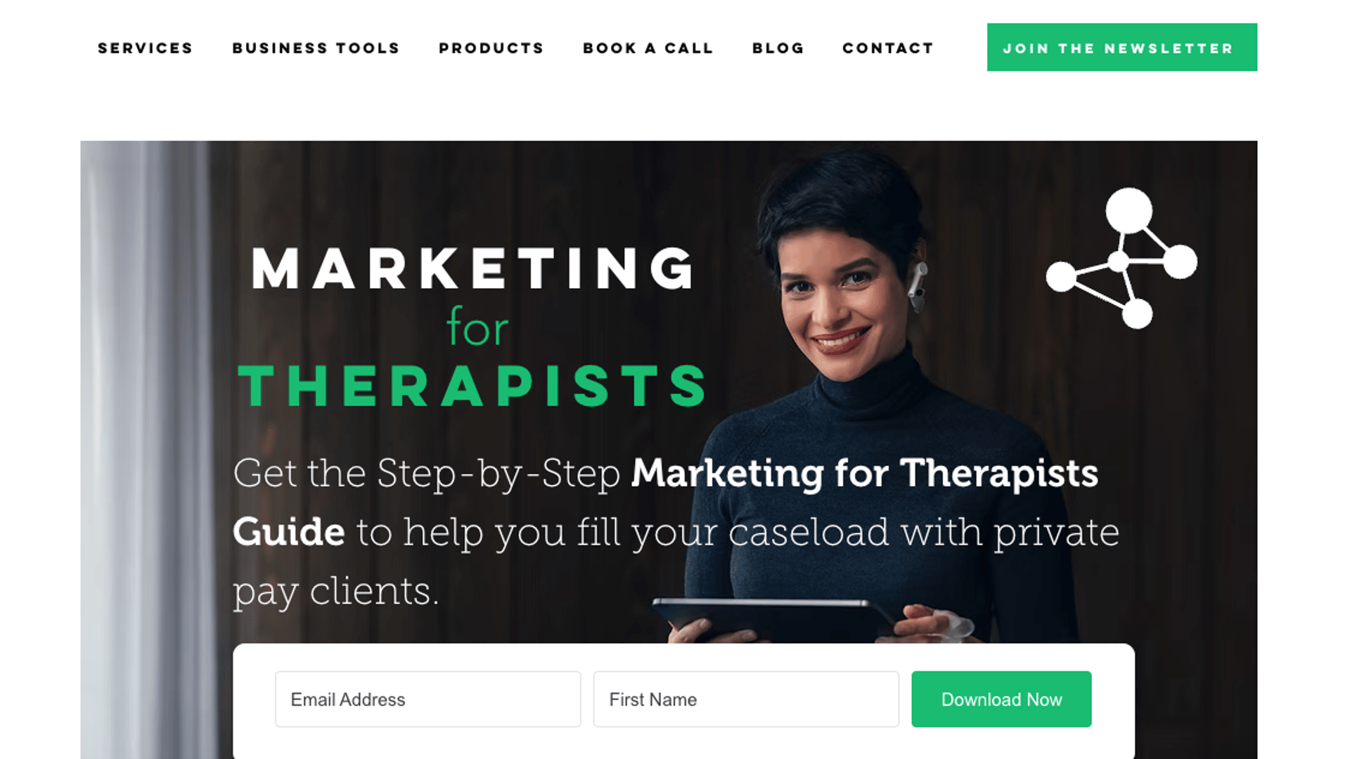Click the Join the Newsletter button
Screen dimensions: 1350x759
coord(1122,47)
